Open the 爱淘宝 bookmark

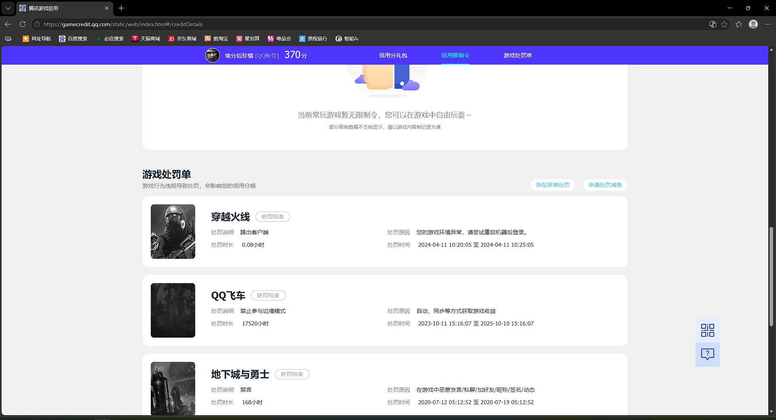click(216, 39)
